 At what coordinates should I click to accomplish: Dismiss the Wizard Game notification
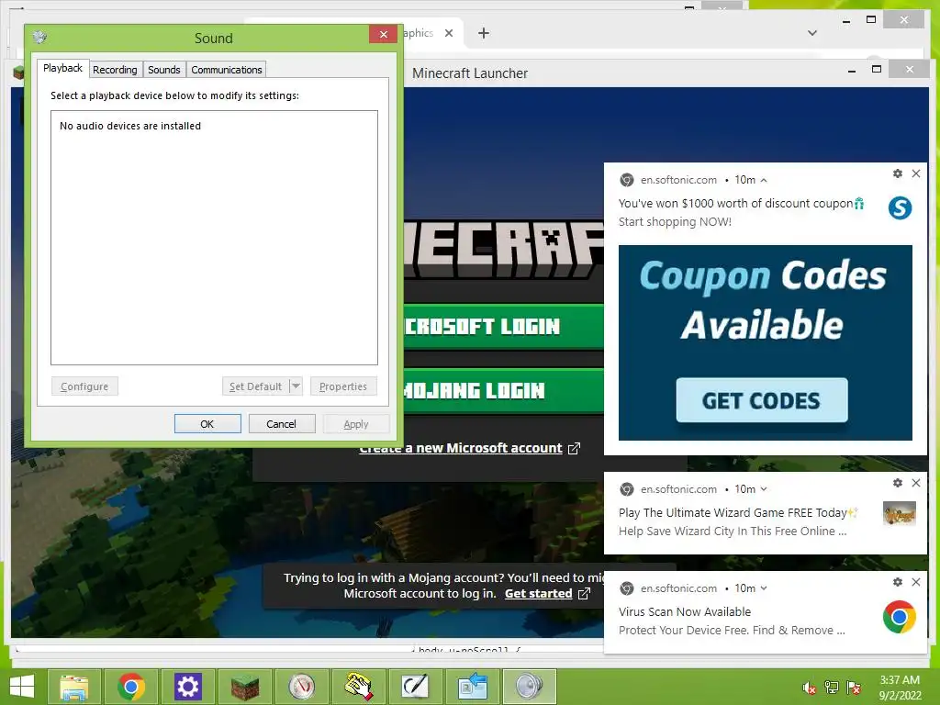[916, 483]
